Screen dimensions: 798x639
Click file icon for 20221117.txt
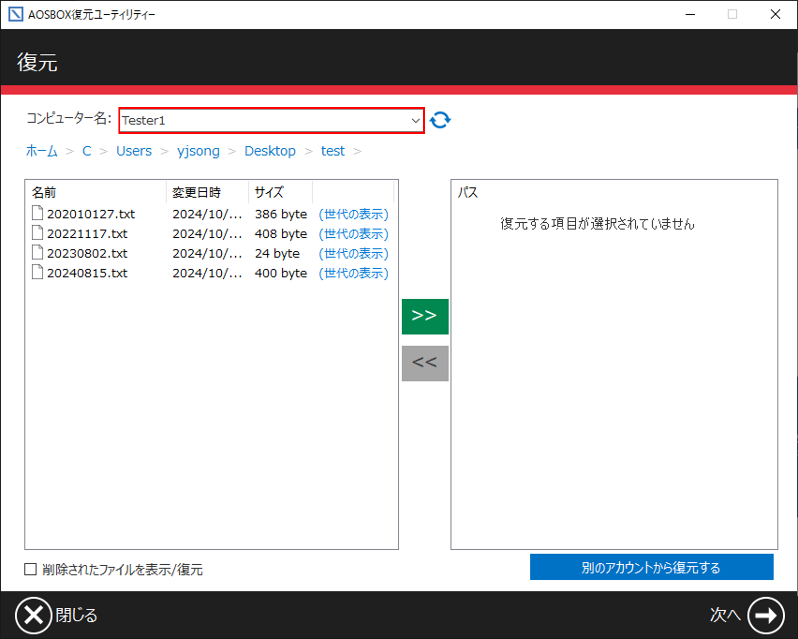point(37,233)
